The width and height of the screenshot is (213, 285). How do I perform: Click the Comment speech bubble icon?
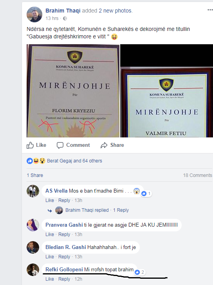(x=60, y=145)
